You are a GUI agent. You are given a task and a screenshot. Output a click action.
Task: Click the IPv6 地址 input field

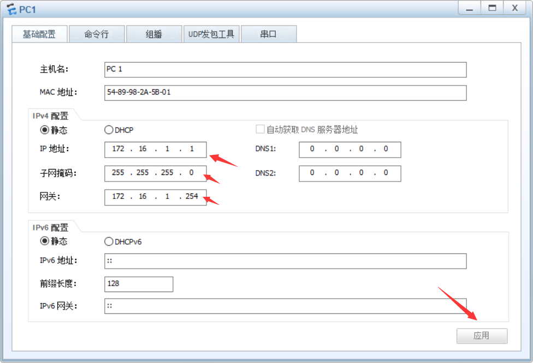click(x=285, y=261)
